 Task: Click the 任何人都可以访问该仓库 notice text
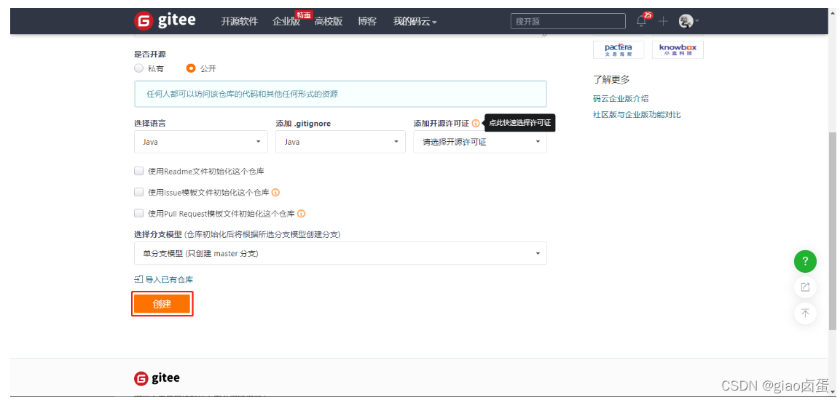click(x=242, y=94)
